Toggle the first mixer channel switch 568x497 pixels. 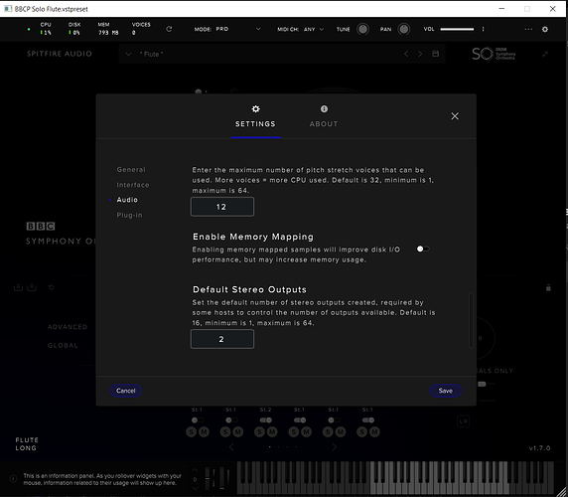(x=198, y=420)
